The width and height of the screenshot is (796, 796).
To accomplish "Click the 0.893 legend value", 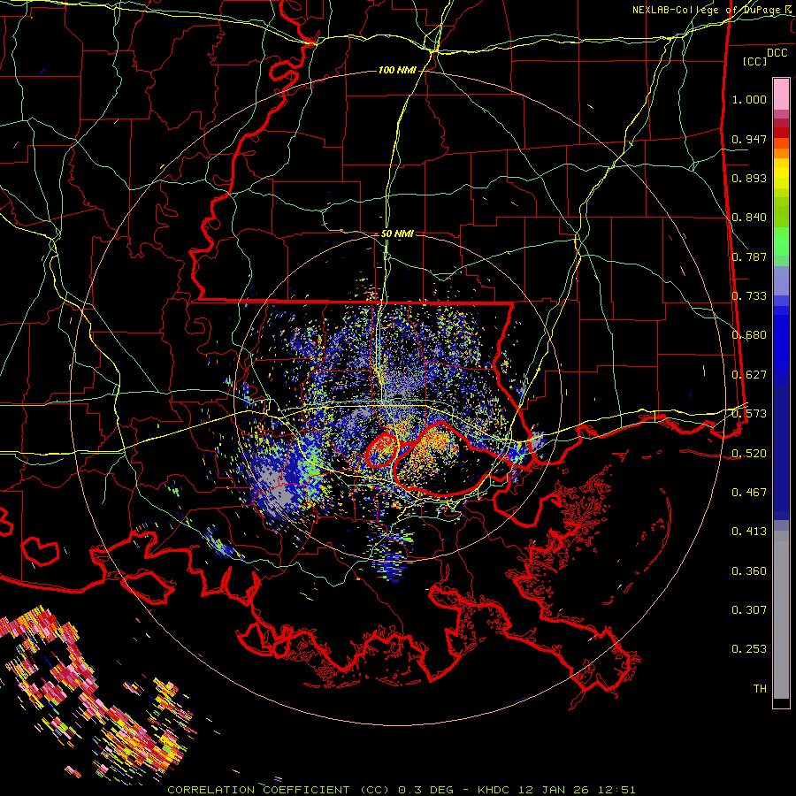I will click(x=749, y=178).
